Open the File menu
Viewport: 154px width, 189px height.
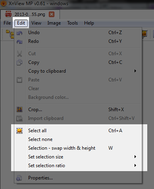pyautogui.click(x=7, y=23)
